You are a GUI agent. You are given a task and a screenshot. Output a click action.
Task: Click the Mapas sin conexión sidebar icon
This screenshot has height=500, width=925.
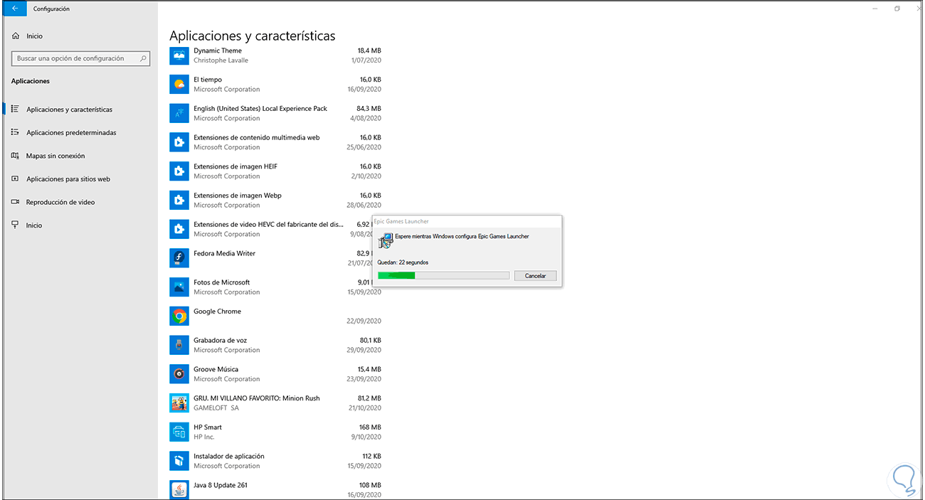pos(15,156)
